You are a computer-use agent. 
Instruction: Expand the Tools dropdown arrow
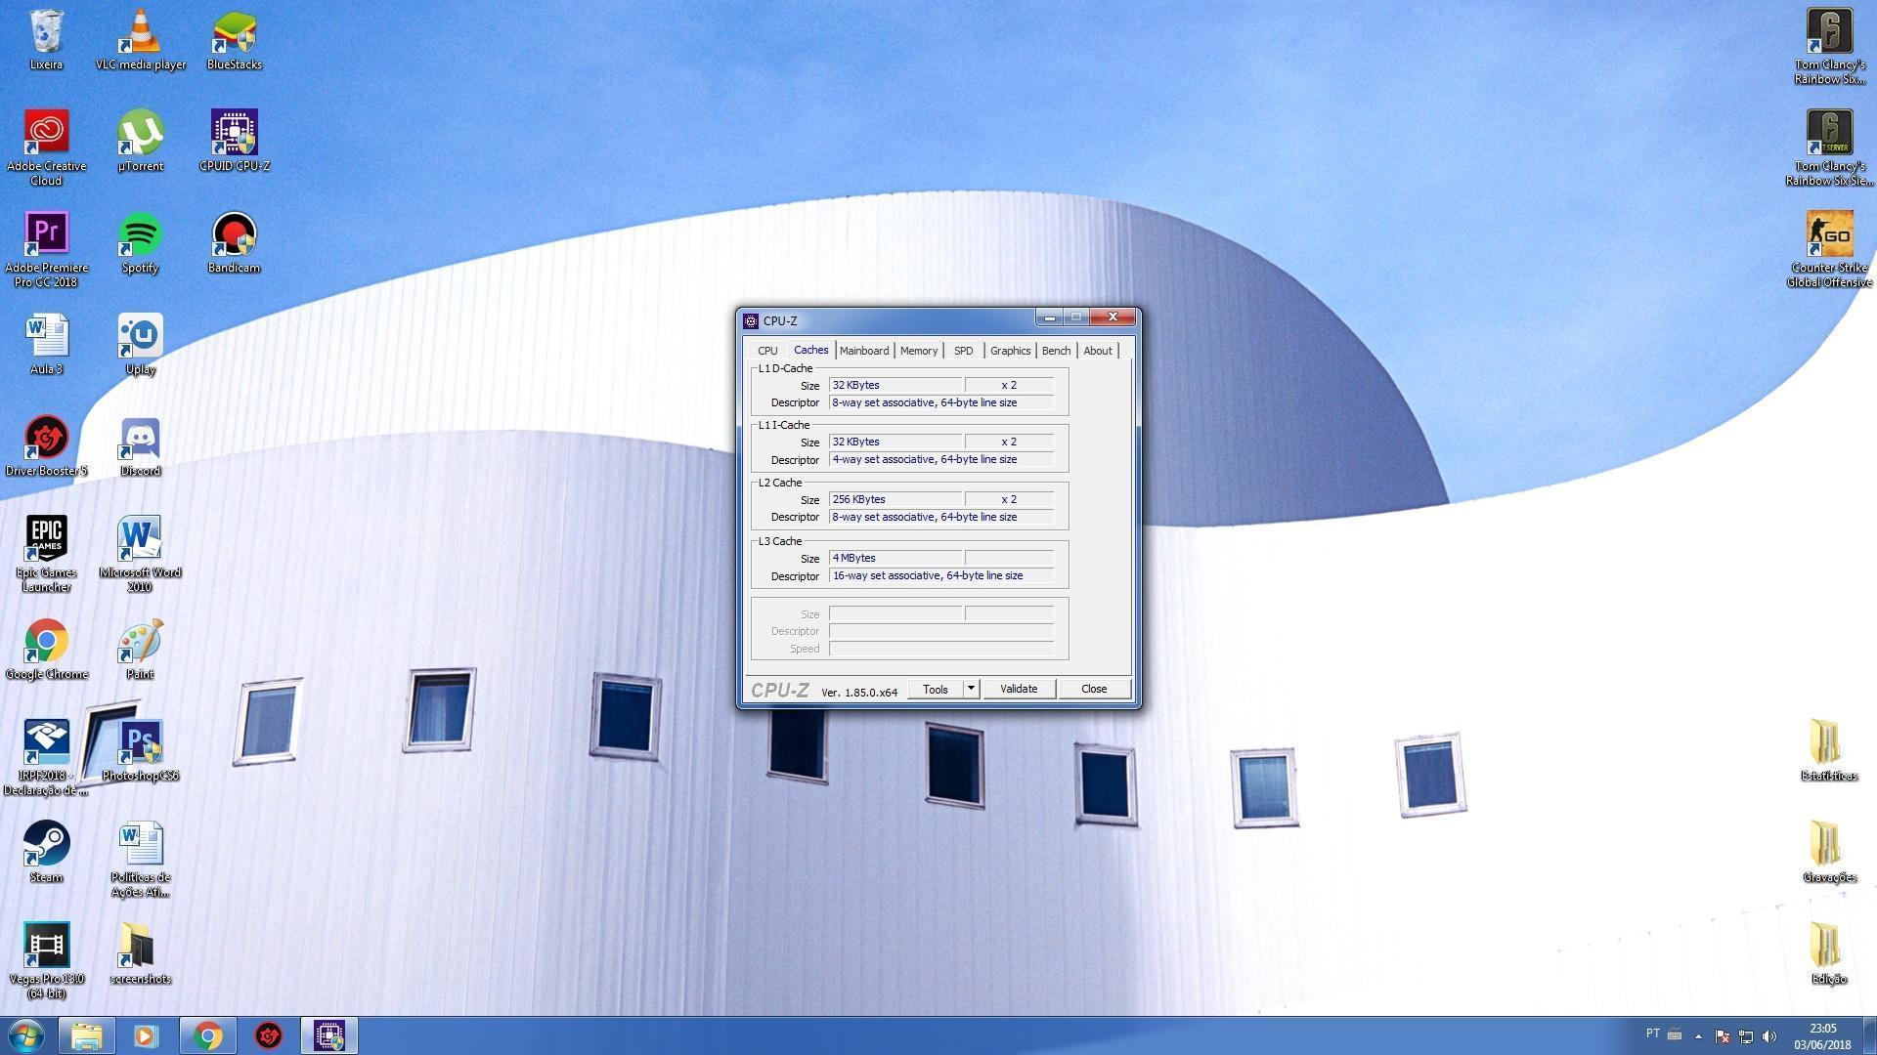click(x=971, y=690)
